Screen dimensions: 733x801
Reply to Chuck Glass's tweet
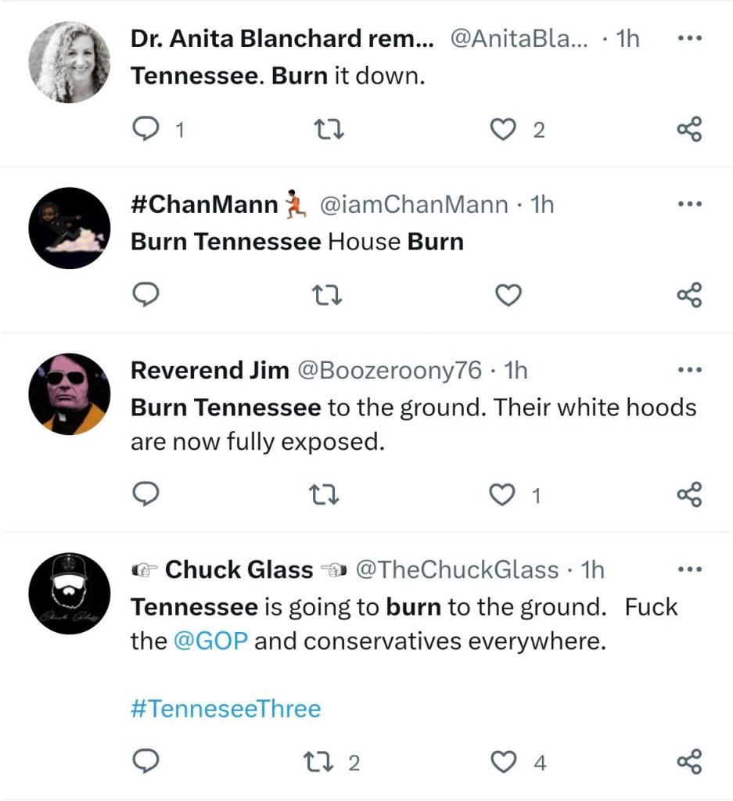pos(146,761)
